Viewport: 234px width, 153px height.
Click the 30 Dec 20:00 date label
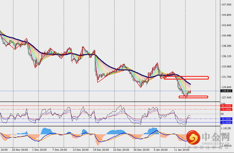[141, 150]
